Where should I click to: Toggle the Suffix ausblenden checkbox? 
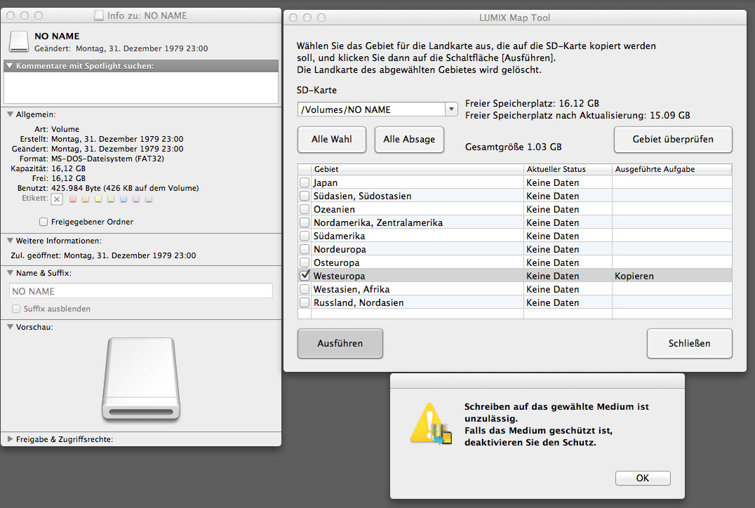(x=15, y=307)
